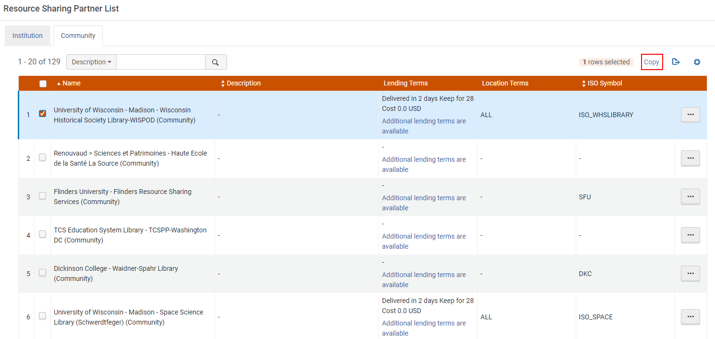Click the ALL location terms in WISPOD row
The width and height of the screenshot is (715, 339).
point(486,115)
